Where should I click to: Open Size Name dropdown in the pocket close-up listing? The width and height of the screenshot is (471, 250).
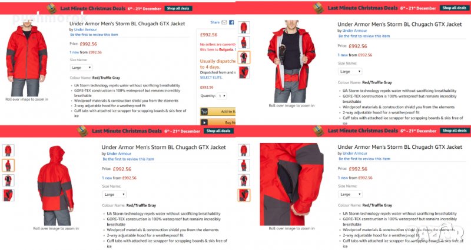(350, 195)
